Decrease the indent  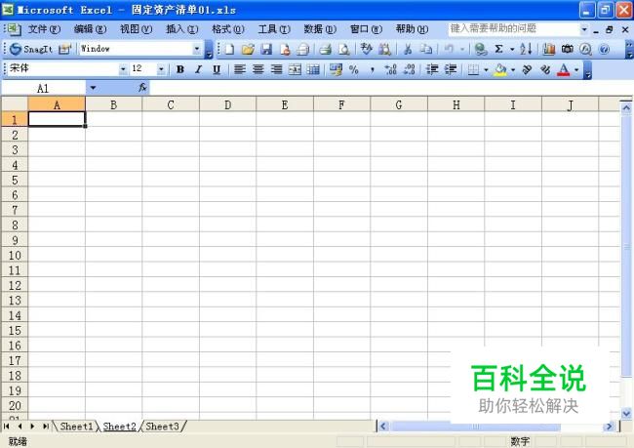click(x=432, y=69)
